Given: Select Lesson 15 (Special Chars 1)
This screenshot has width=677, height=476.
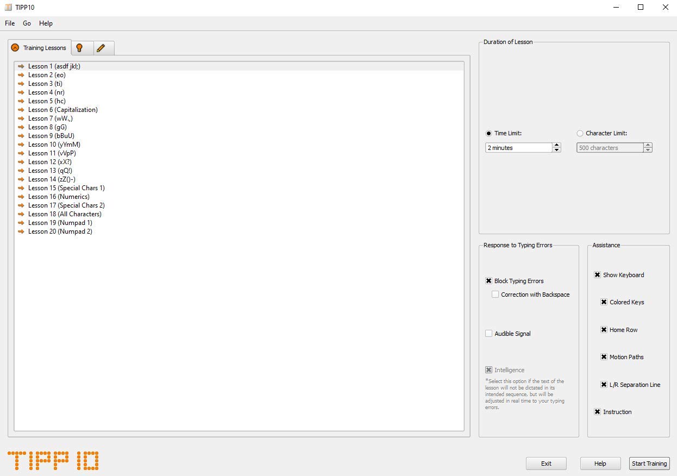Looking at the screenshot, I should pos(239,188).
